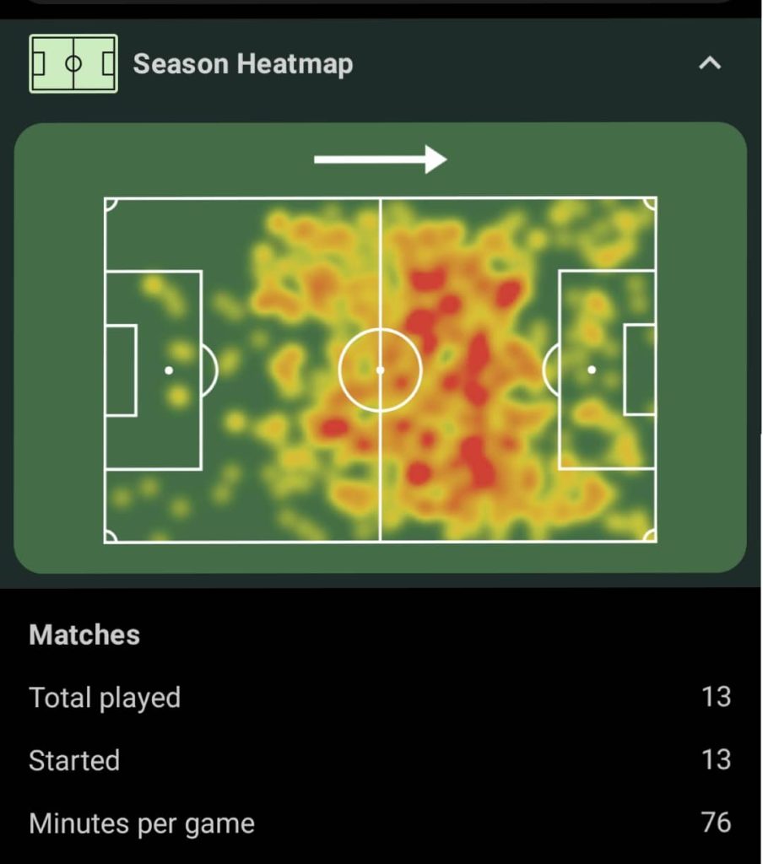Click the top-left corner arc of the pitch
763x864 pixels.
click(111, 204)
